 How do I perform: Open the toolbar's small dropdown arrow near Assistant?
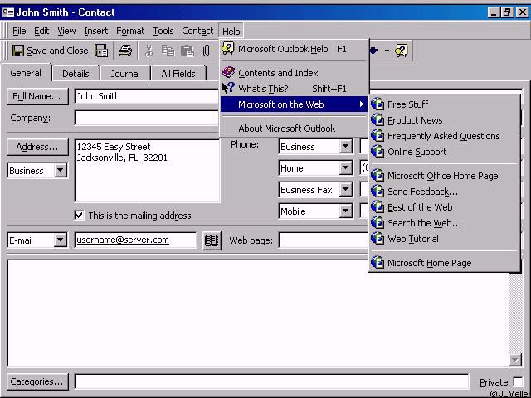tap(387, 51)
